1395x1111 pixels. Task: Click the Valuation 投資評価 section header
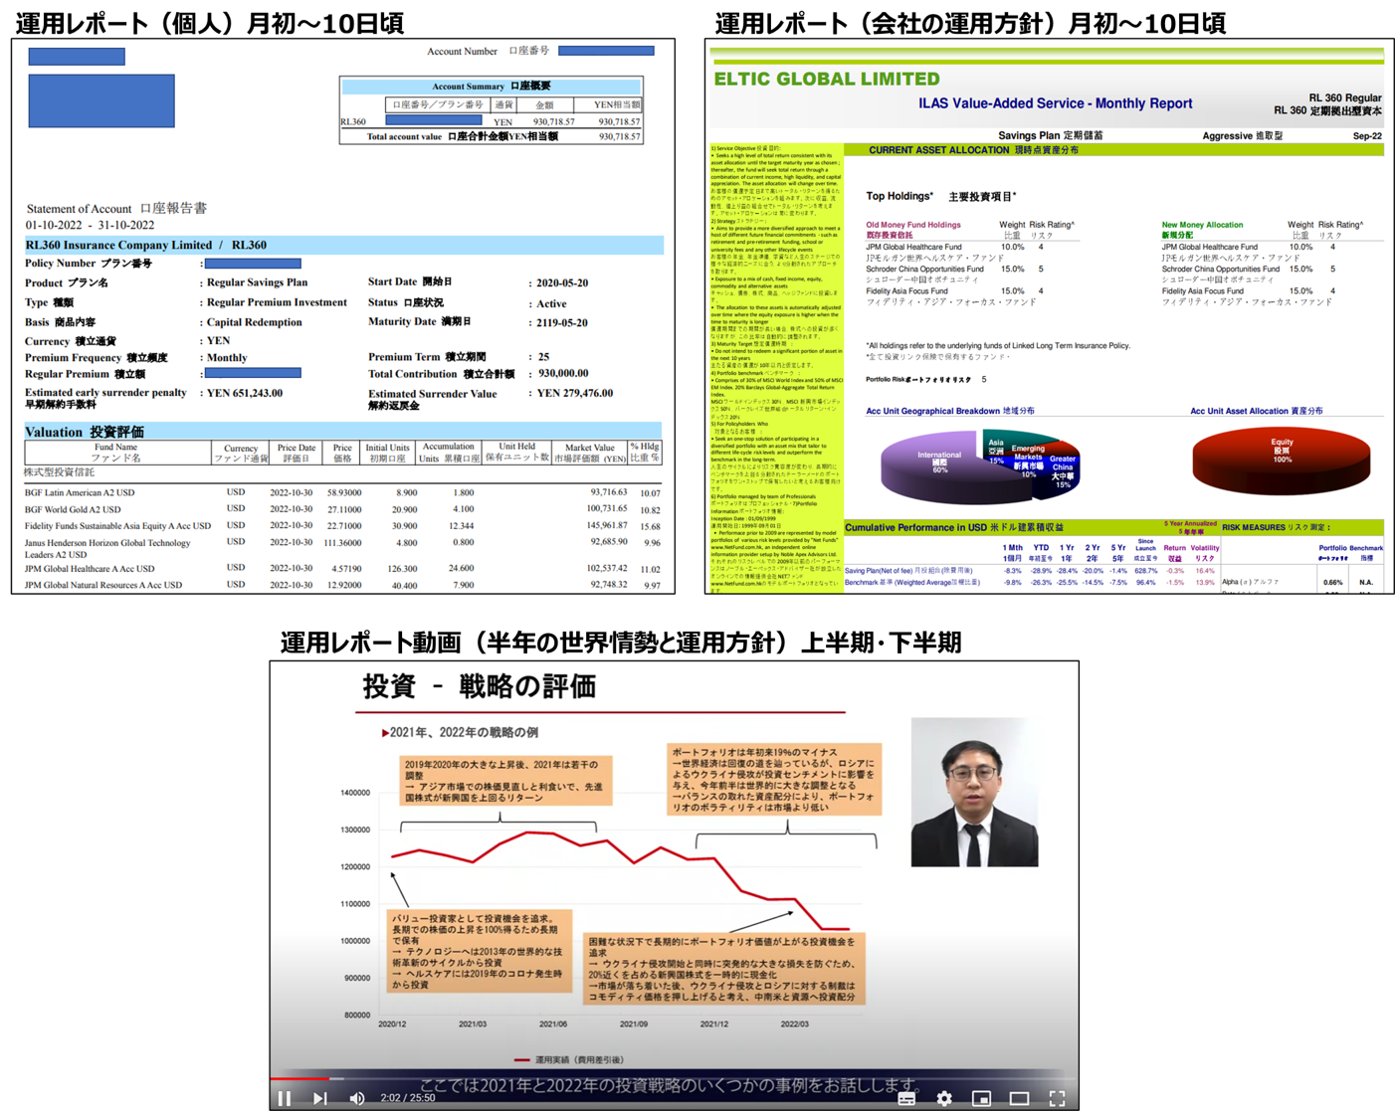343,432
